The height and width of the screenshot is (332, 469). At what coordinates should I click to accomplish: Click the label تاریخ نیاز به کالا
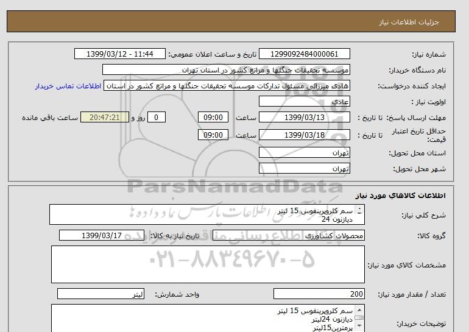point(175,236)
